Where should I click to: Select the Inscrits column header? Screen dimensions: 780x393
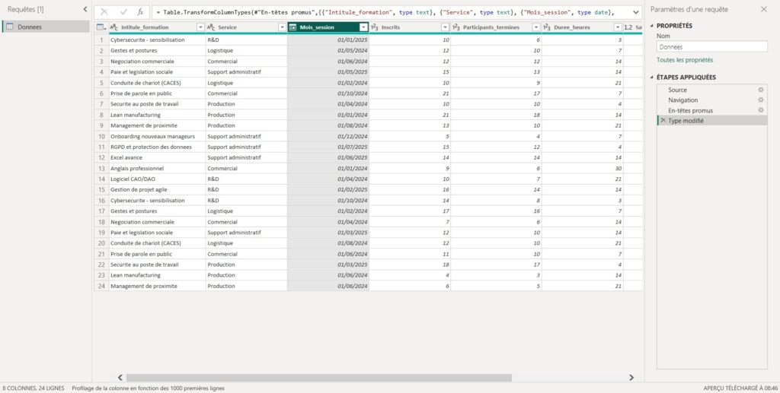click(x=410, y=27)
